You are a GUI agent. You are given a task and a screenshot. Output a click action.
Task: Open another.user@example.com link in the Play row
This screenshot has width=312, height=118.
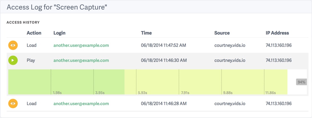[81, 60]
